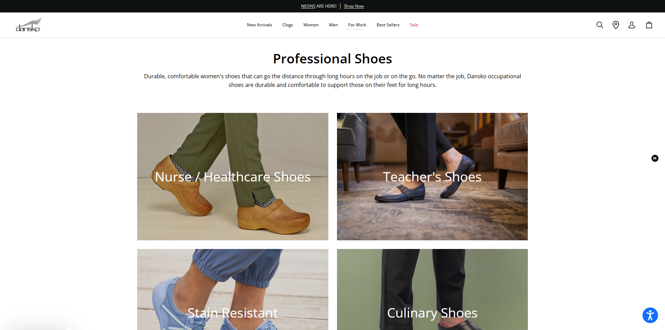Screen dimensions: 665x330
Task: Click the Dansko logo
Action: click(28, 25)
